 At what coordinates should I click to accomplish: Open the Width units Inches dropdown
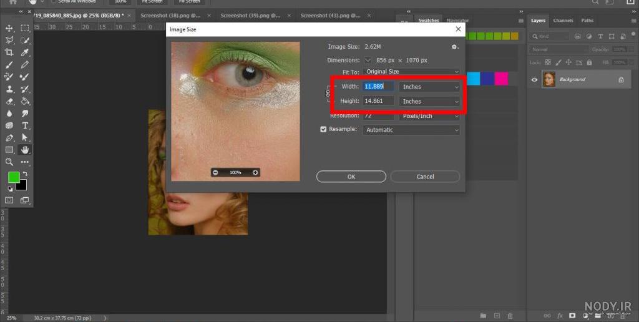pyautogui.click(x=429, y=86)
